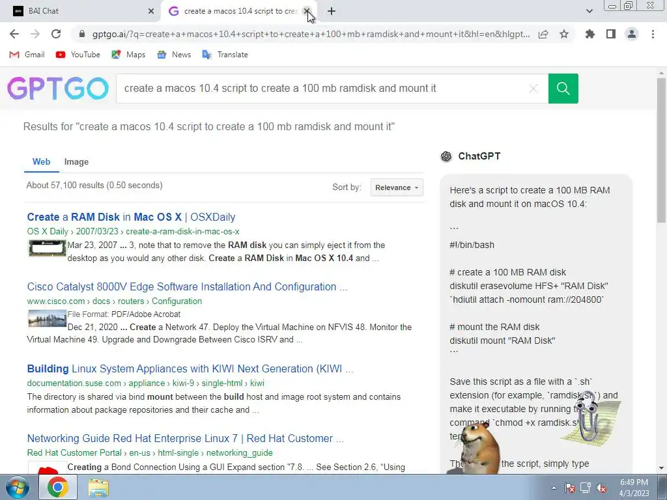Click the GPTGO logo
Screen dimensions: 667x500
tap(58, 89)
